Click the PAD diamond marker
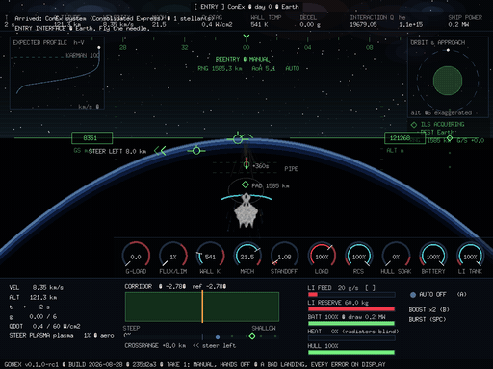 click(246, 184)
